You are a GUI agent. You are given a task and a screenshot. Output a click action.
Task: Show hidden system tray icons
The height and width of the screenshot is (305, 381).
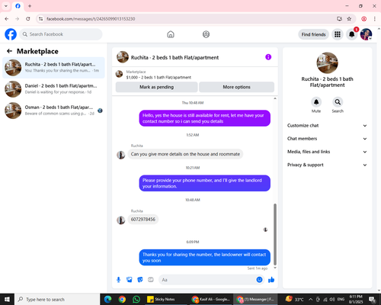coord(310,299)
